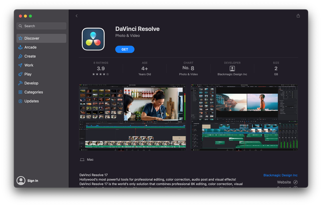Click the developer person icon
Image resolution: width=322 pixels, height=206 pixels.
click(x=232, y=68)
